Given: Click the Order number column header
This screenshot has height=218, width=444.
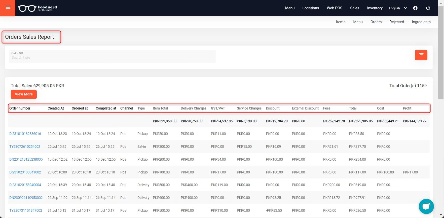Looking at the screenshot, I should pos(20,108).
